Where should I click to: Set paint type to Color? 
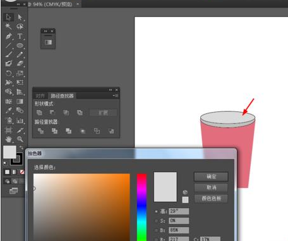[x=8, y=172]
